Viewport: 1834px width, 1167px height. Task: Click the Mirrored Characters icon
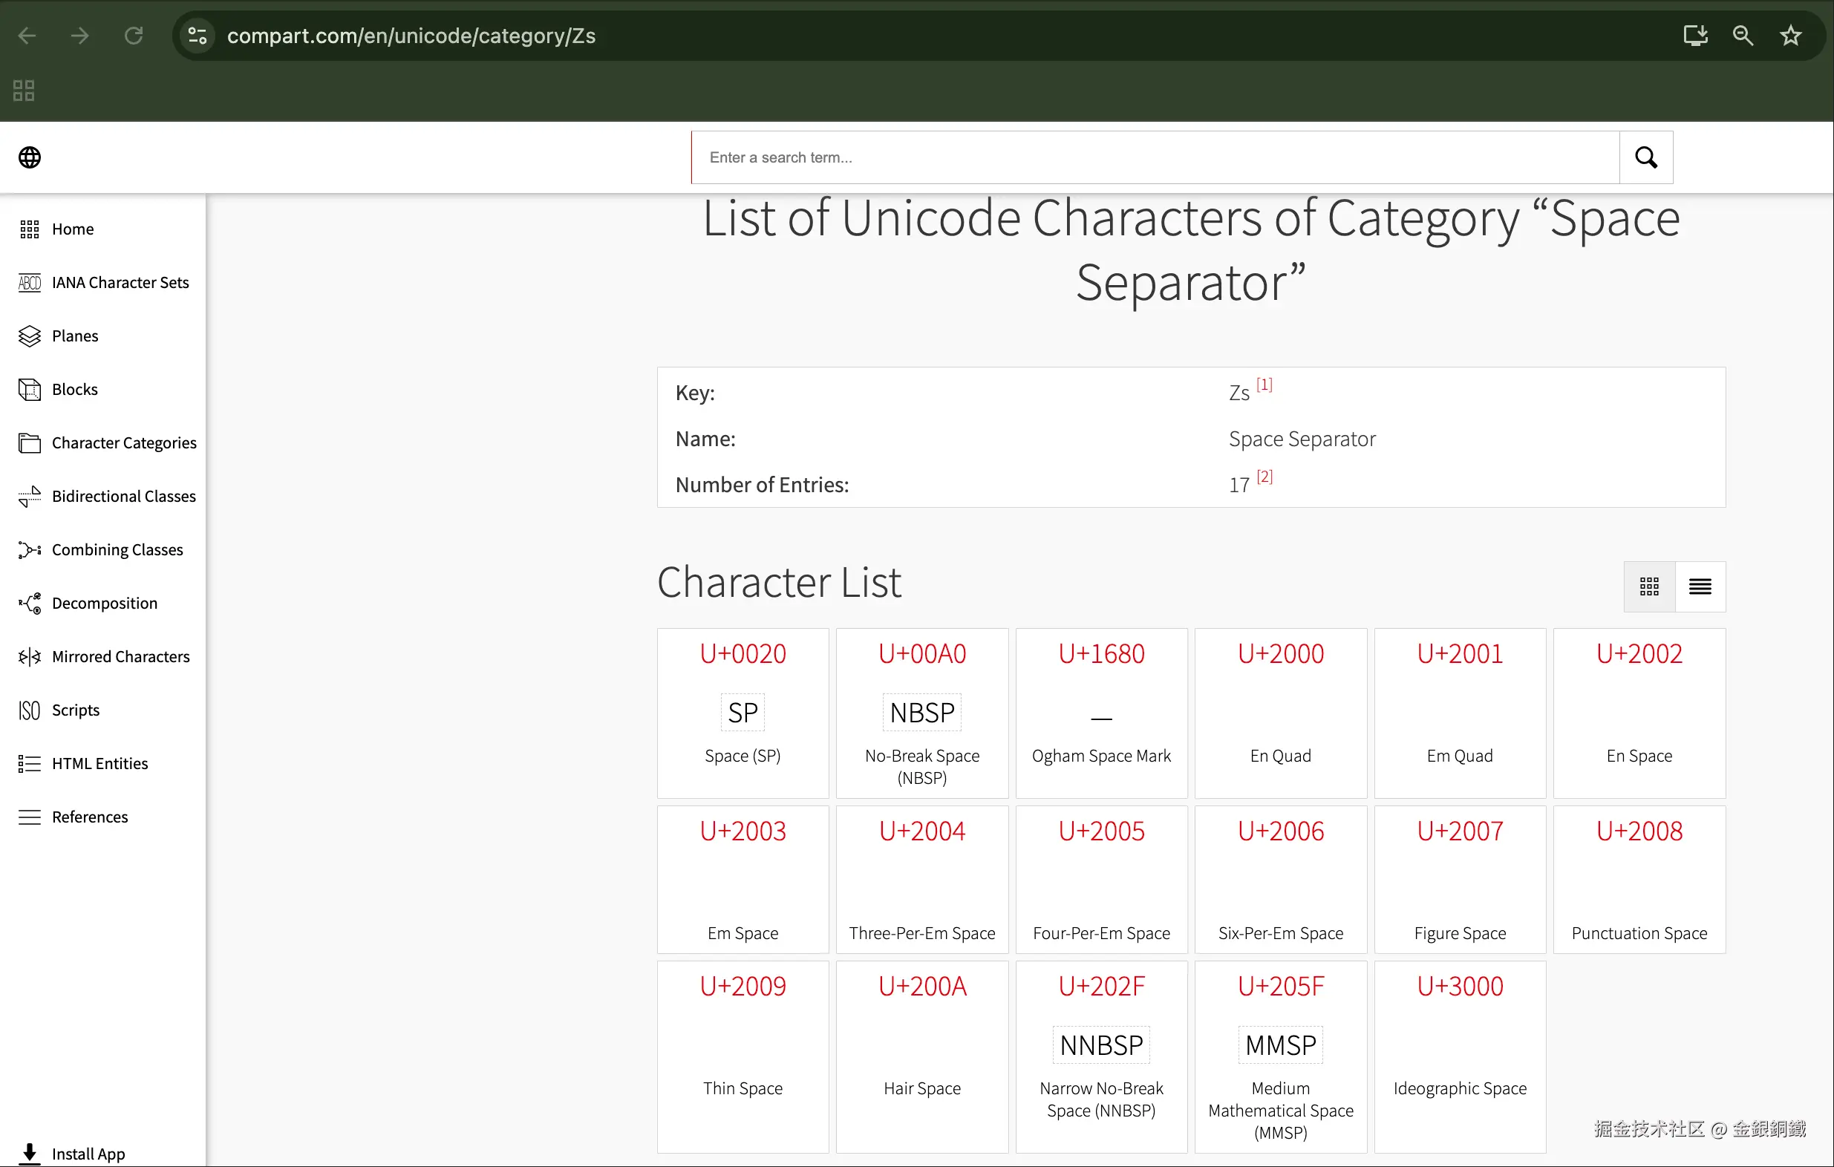30,656
